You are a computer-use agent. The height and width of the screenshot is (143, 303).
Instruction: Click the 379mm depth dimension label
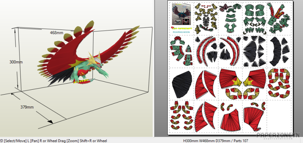27,107
